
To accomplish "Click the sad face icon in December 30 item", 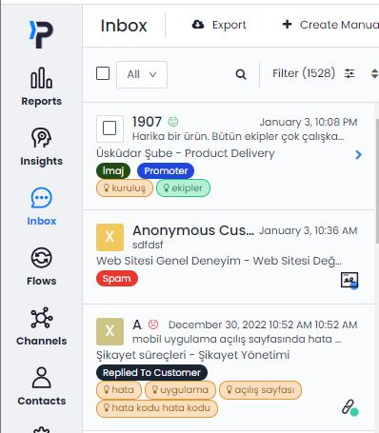I will tap(153, 325).
